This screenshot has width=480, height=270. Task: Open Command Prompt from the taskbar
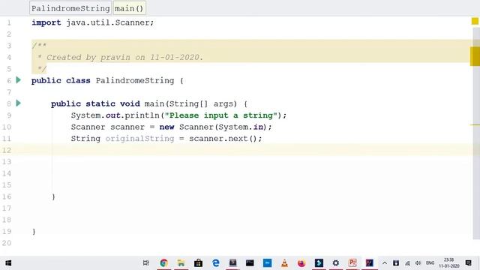[250, 263]
